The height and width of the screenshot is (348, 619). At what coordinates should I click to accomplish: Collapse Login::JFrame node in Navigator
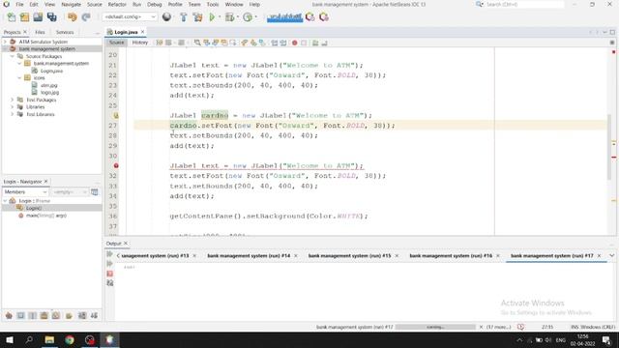(x=5, y=201)
